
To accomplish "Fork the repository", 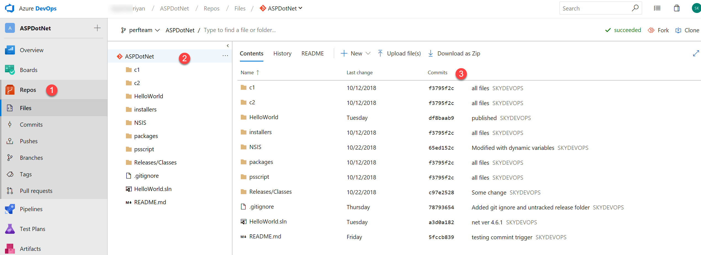I will tap(658, 30).
